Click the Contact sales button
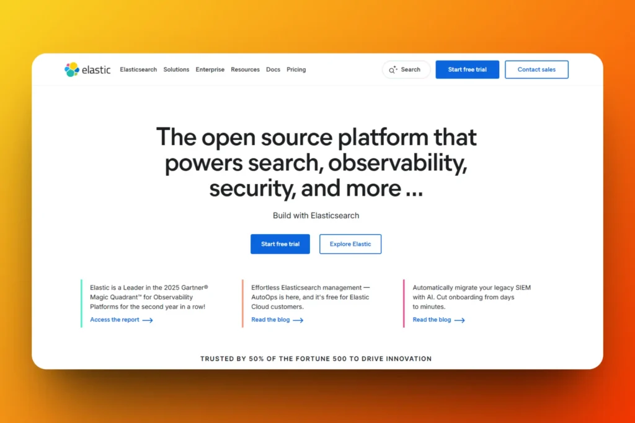 (536, 69)
